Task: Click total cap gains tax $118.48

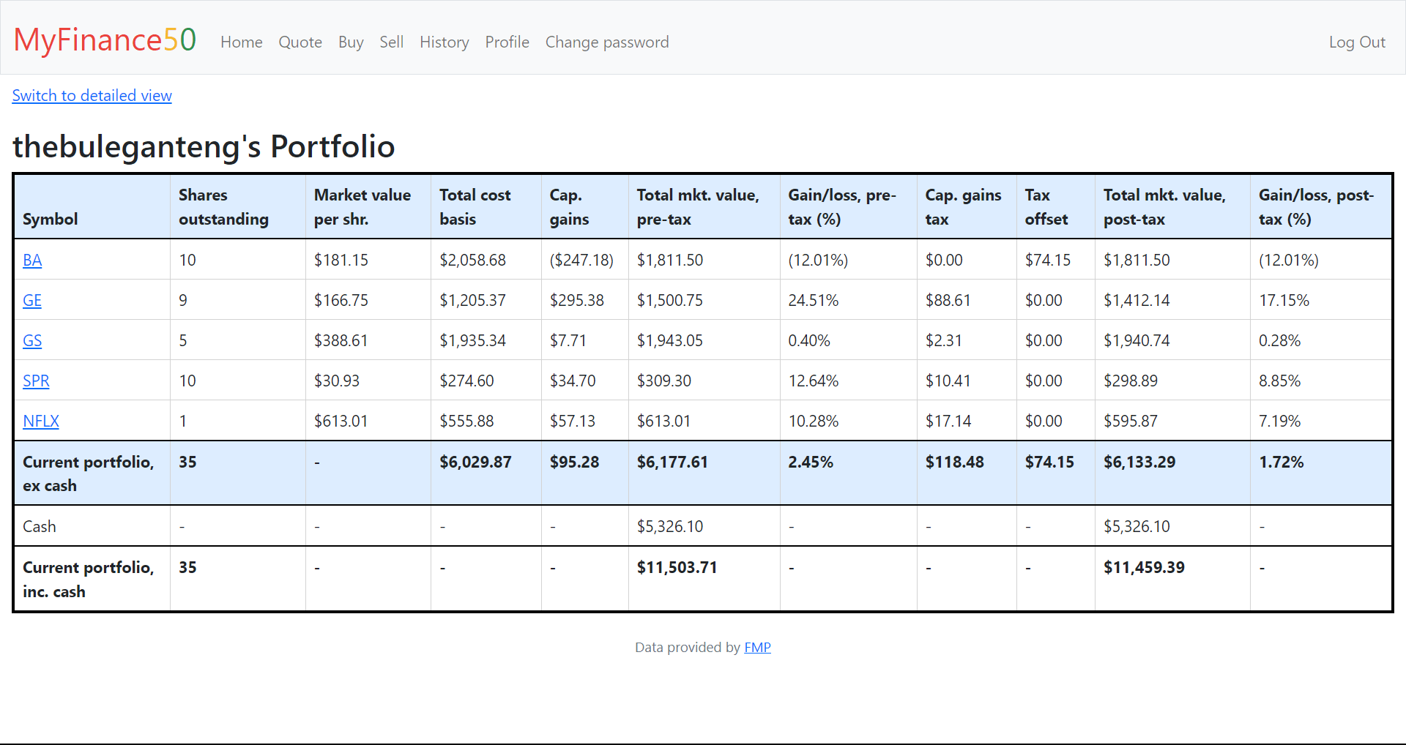Action: tap(954, 462)
